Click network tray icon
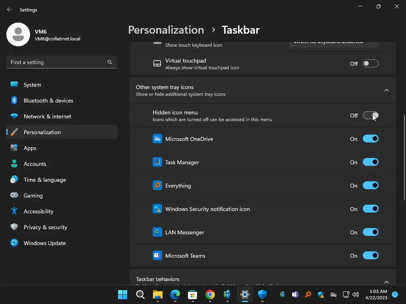The image size is (406, 304). coord(346,294)
